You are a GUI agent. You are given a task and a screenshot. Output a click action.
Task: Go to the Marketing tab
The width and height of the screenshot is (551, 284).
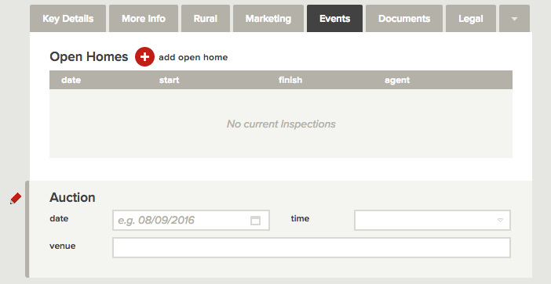click(x=268, y=19)
